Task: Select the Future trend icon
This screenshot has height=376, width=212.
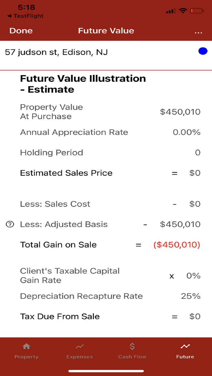Action: click(185, 346)
